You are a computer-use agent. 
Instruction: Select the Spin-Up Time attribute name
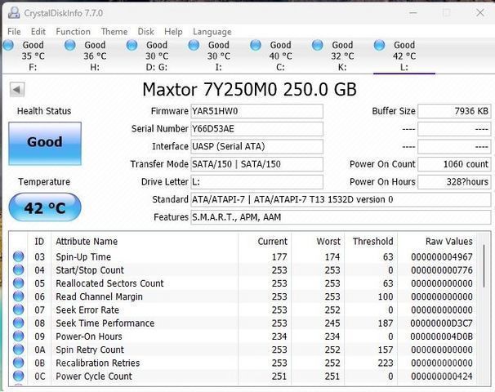coord(83,257)
